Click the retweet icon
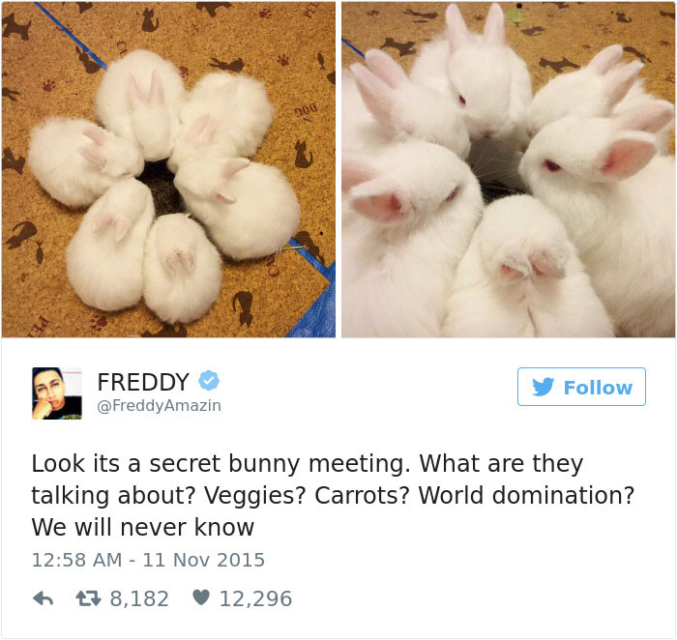This screenshot has width=677, height=640. coord(89,598)
